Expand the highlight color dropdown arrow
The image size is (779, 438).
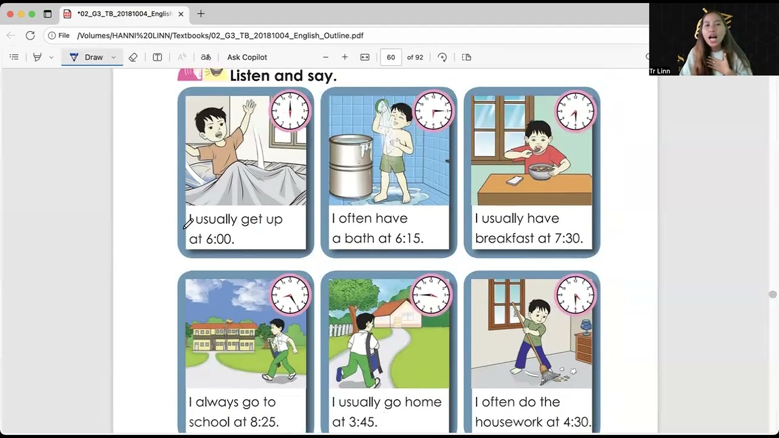coord(51,57)
